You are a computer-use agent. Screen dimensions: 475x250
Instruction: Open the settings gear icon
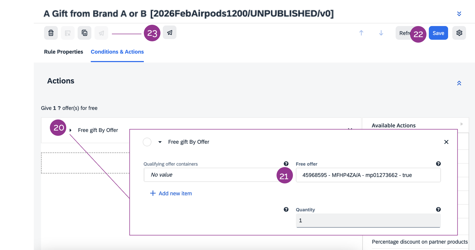point(459,33)
